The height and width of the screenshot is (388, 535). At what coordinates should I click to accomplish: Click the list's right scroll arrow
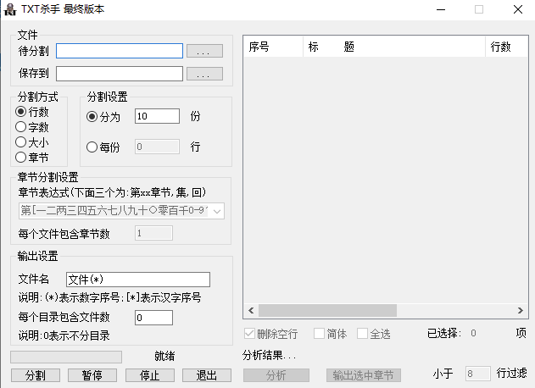521,310
